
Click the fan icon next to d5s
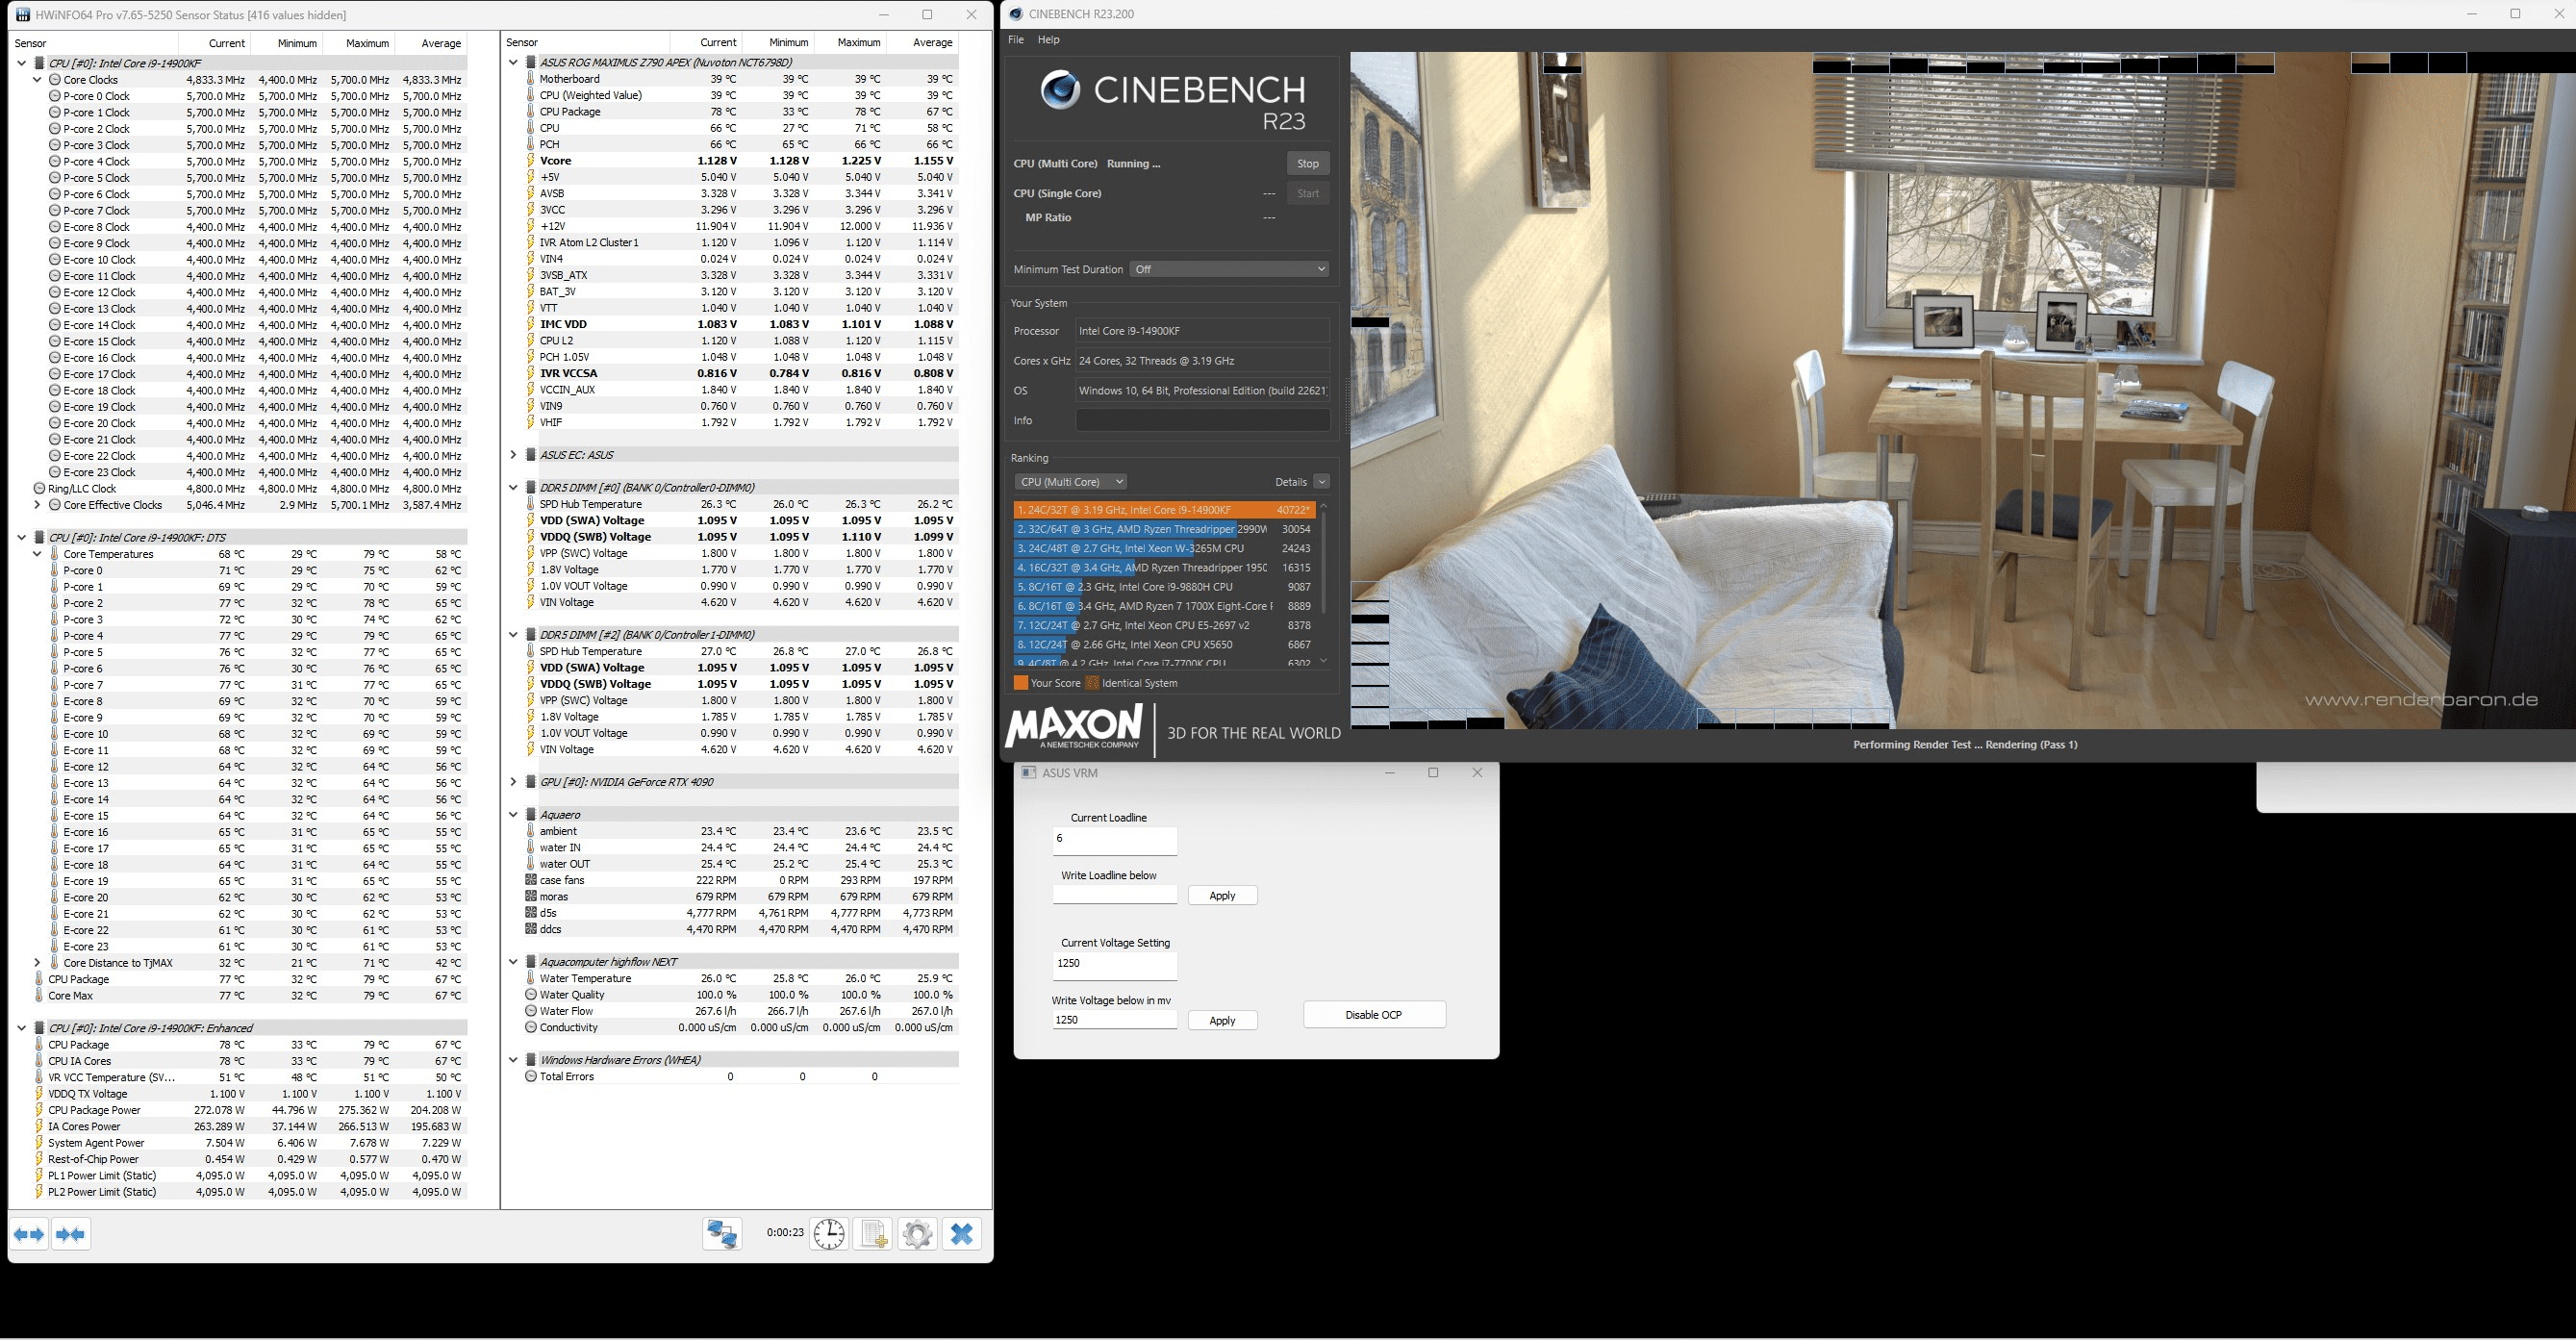pyautogui.click(x=530, y=913)
